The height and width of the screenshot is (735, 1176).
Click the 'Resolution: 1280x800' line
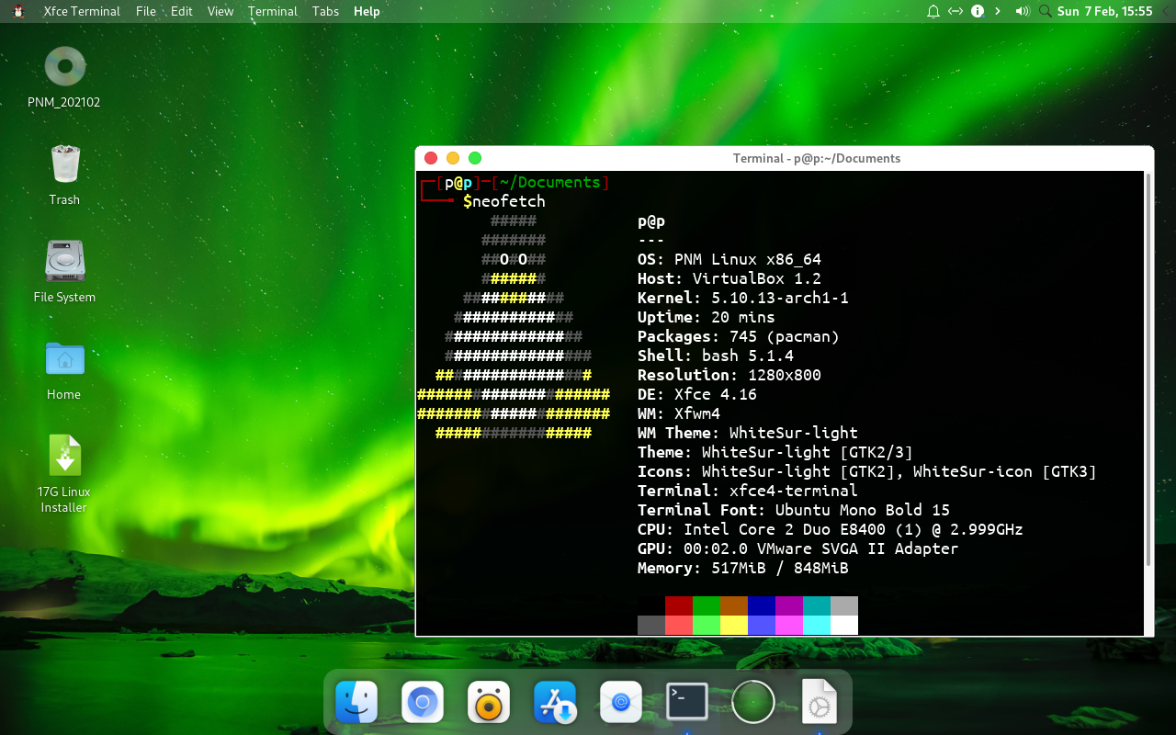point(729,375)
